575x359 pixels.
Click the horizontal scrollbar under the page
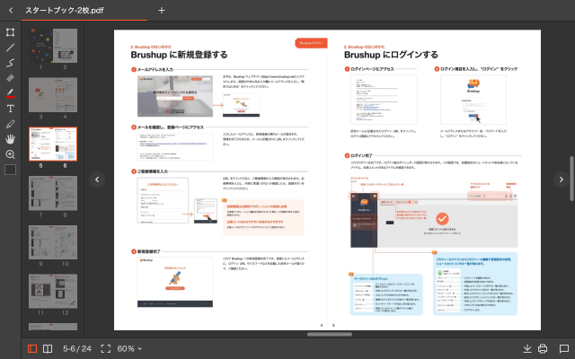[x=330, y=334]
